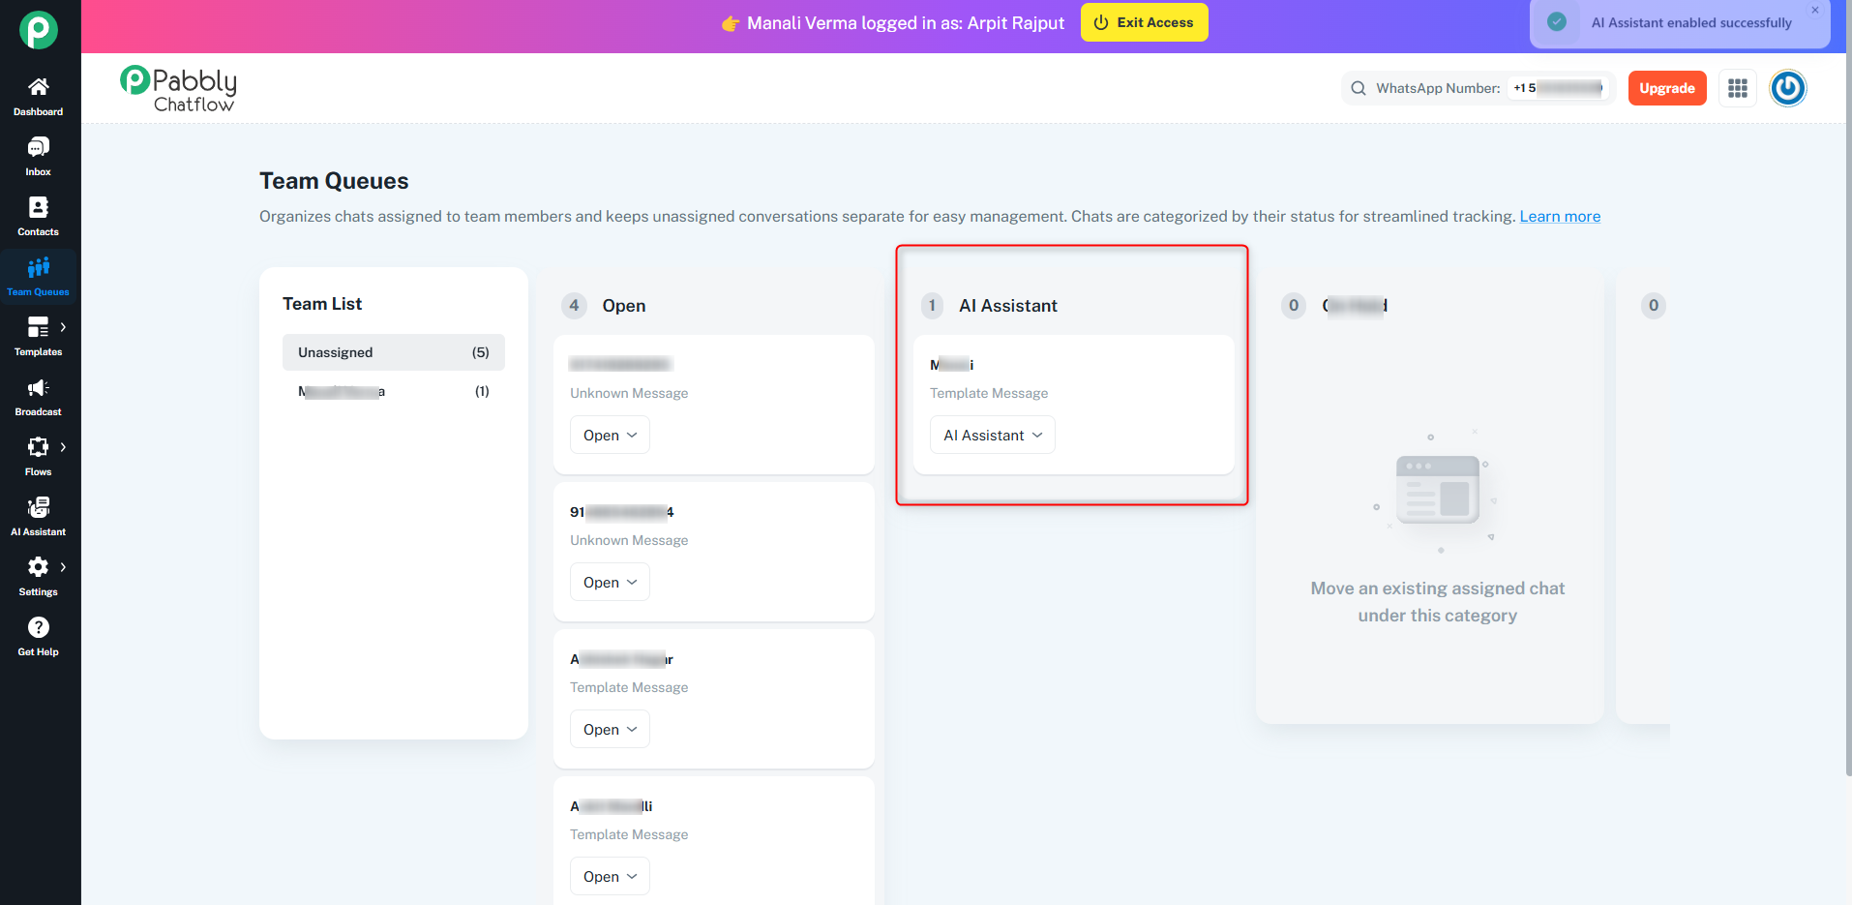The height and width of the screenshot is (905, 1852).
Task: Click the pointing hand icon in the banner
Action: pyautogui.click(x=731, y=23)
